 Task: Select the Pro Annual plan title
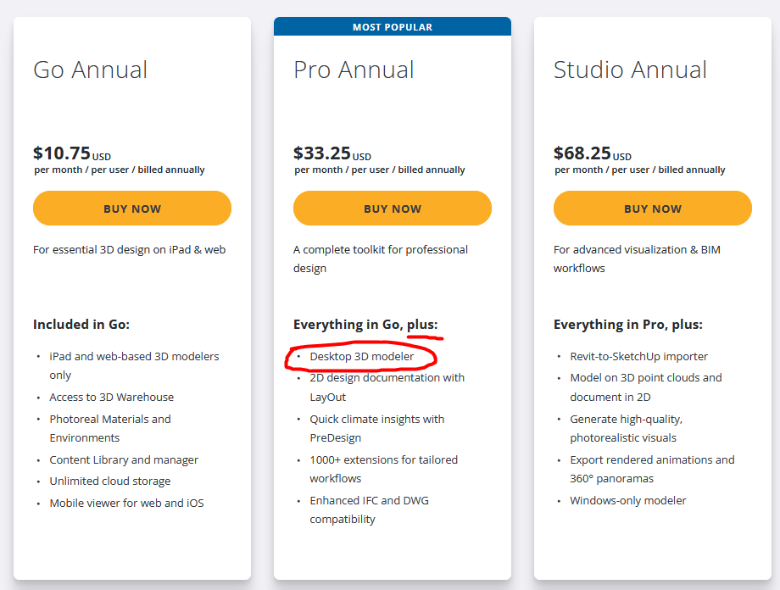point(354,70)
